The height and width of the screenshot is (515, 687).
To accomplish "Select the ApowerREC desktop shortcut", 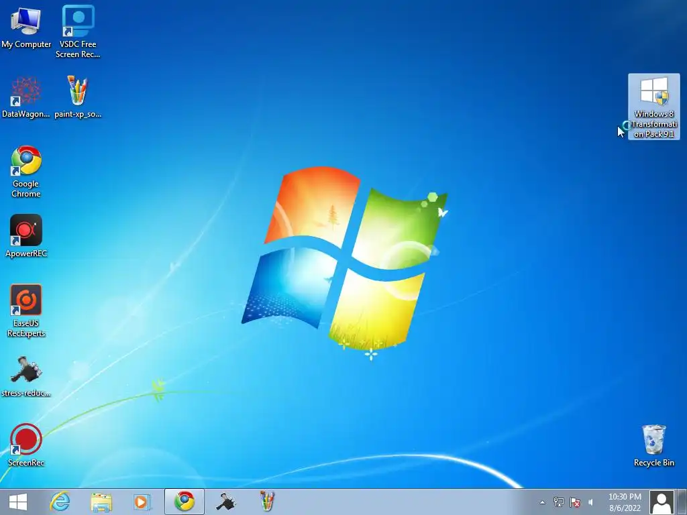I will click(x=26, y=236).
